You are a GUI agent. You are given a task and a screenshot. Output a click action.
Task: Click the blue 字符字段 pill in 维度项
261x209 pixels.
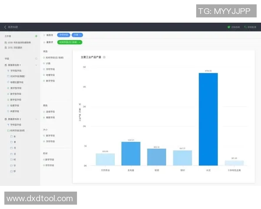coord(64,34)
